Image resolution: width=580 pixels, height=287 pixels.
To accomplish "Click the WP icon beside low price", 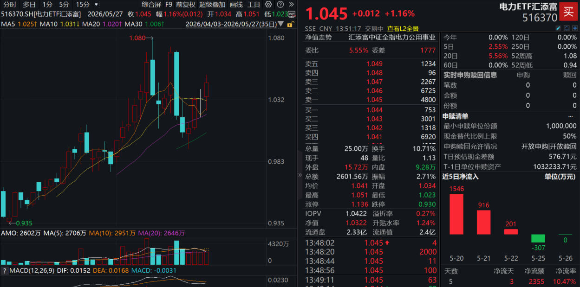I will point(293,14).
